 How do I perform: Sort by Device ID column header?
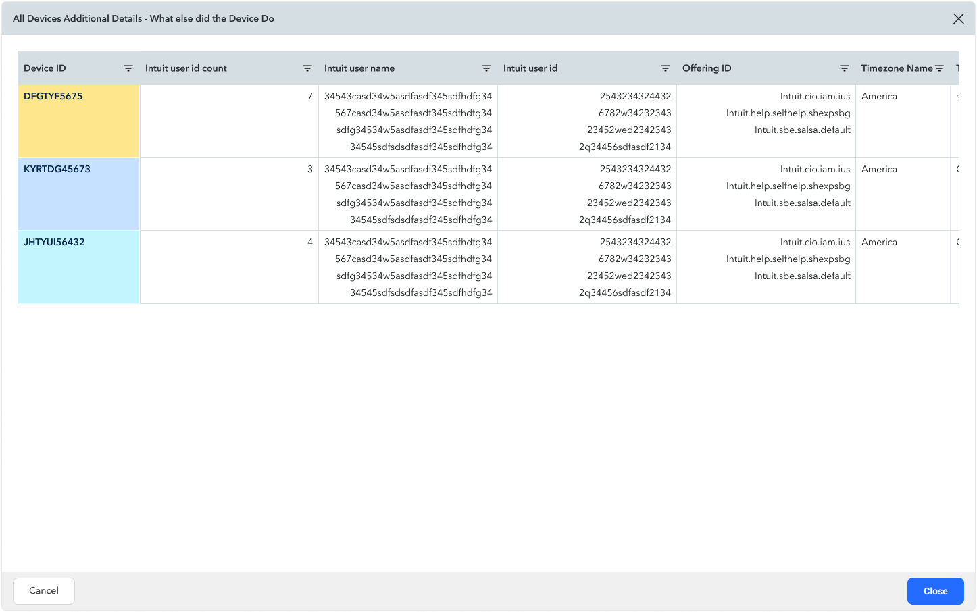point(45,68)
